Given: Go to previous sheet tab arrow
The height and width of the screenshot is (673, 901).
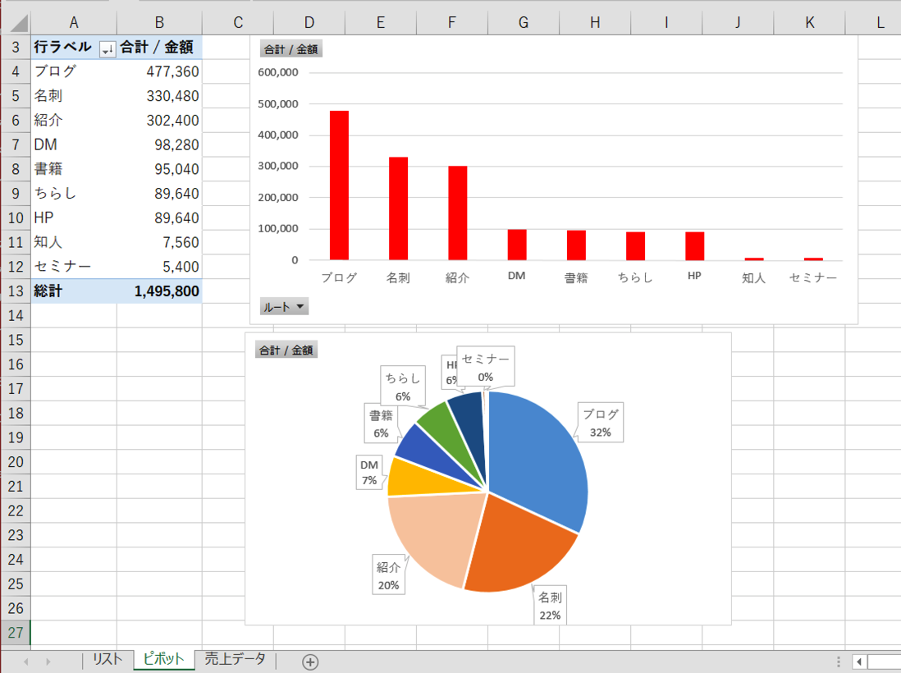Looking at the screenshot, I should pos(26,662).
